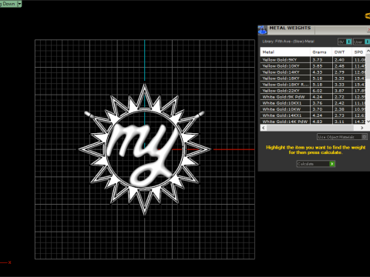
Task: Click the sun pendant model in viewport
Action: coord(145,149)
